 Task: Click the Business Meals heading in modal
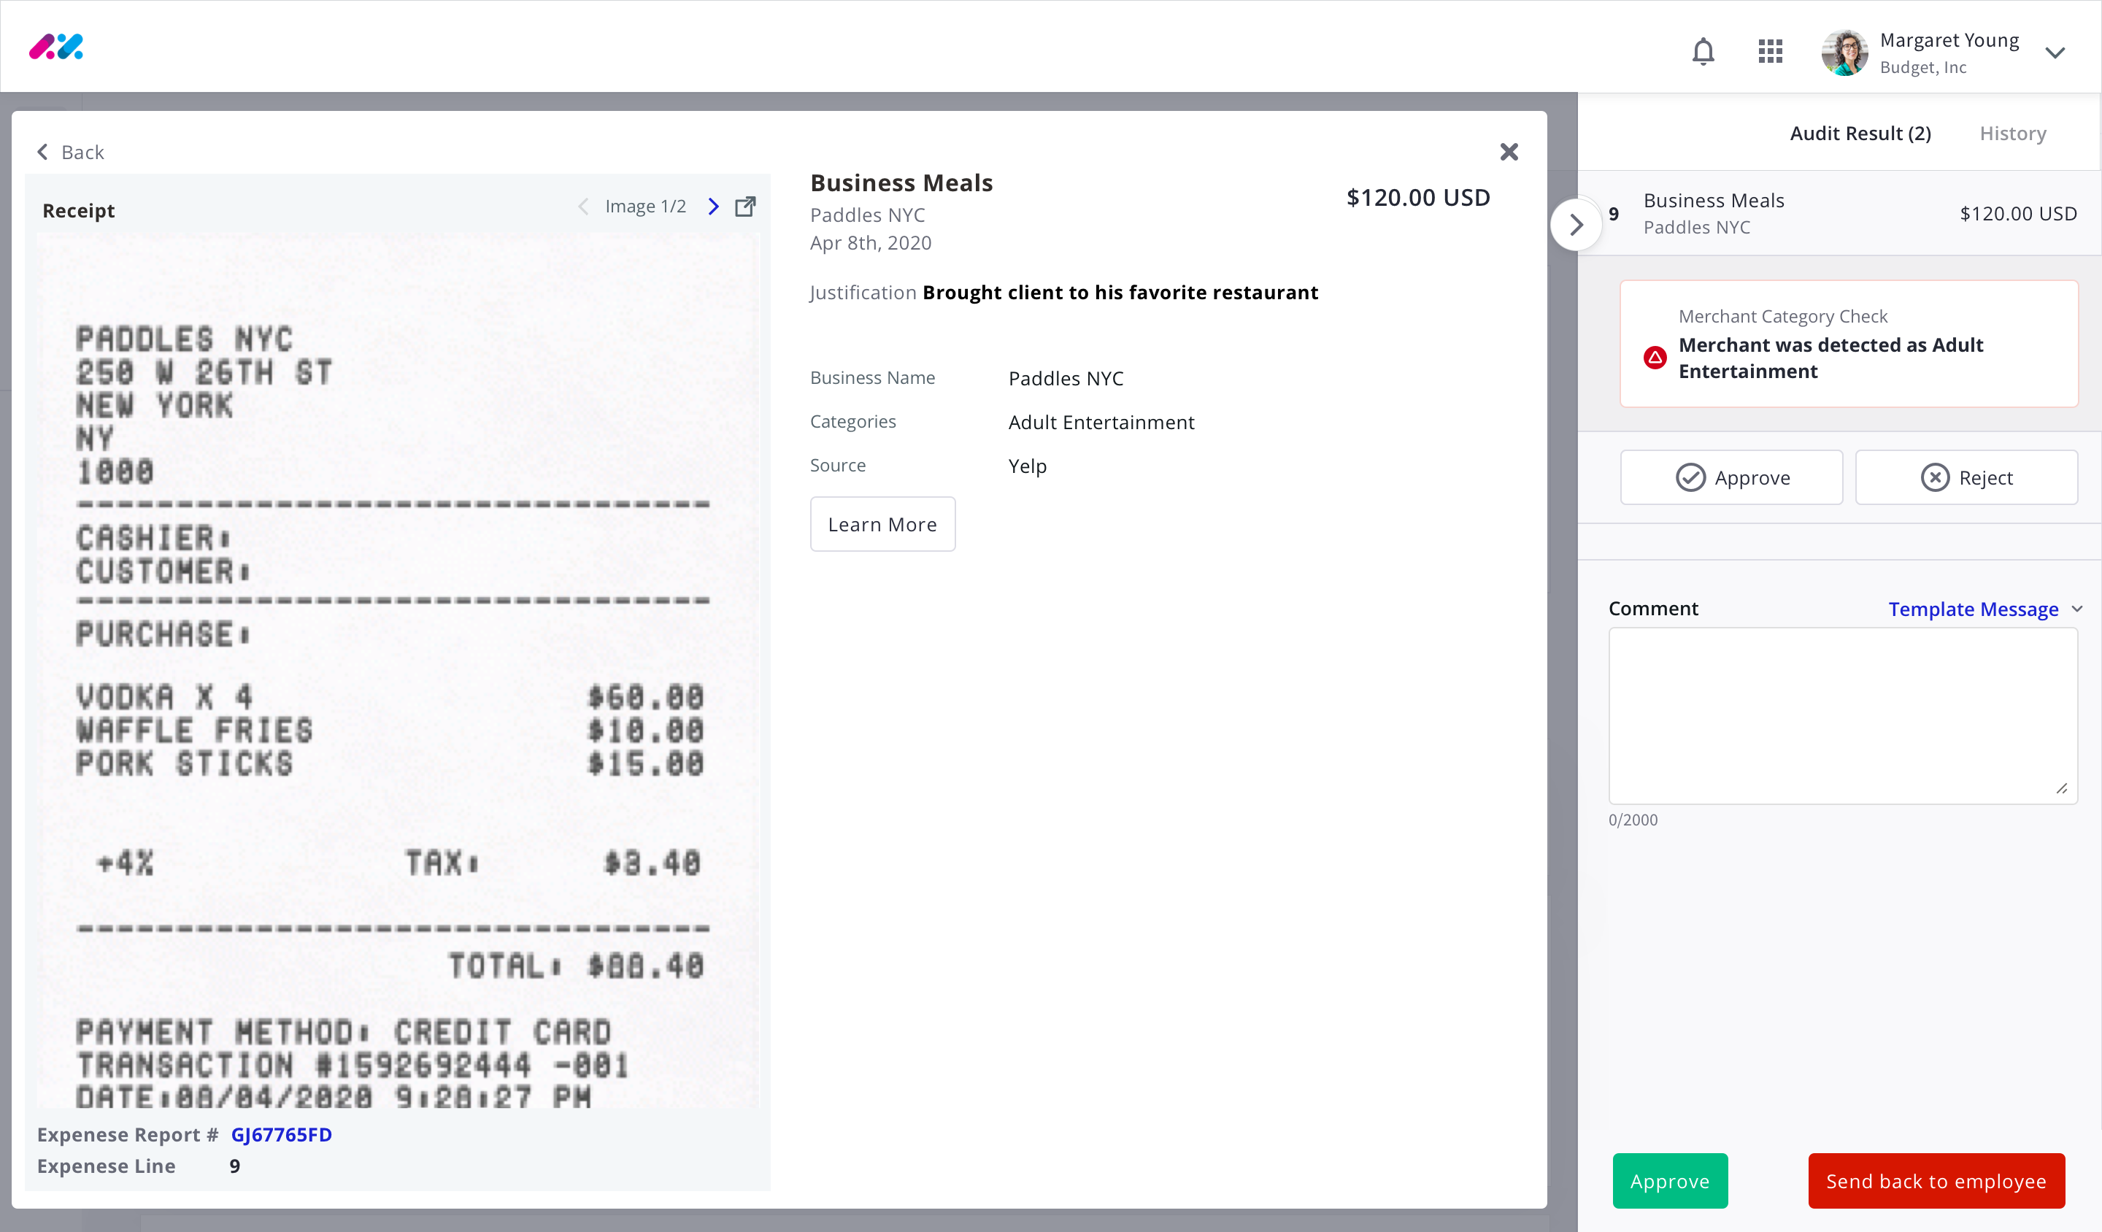point(901,182)
